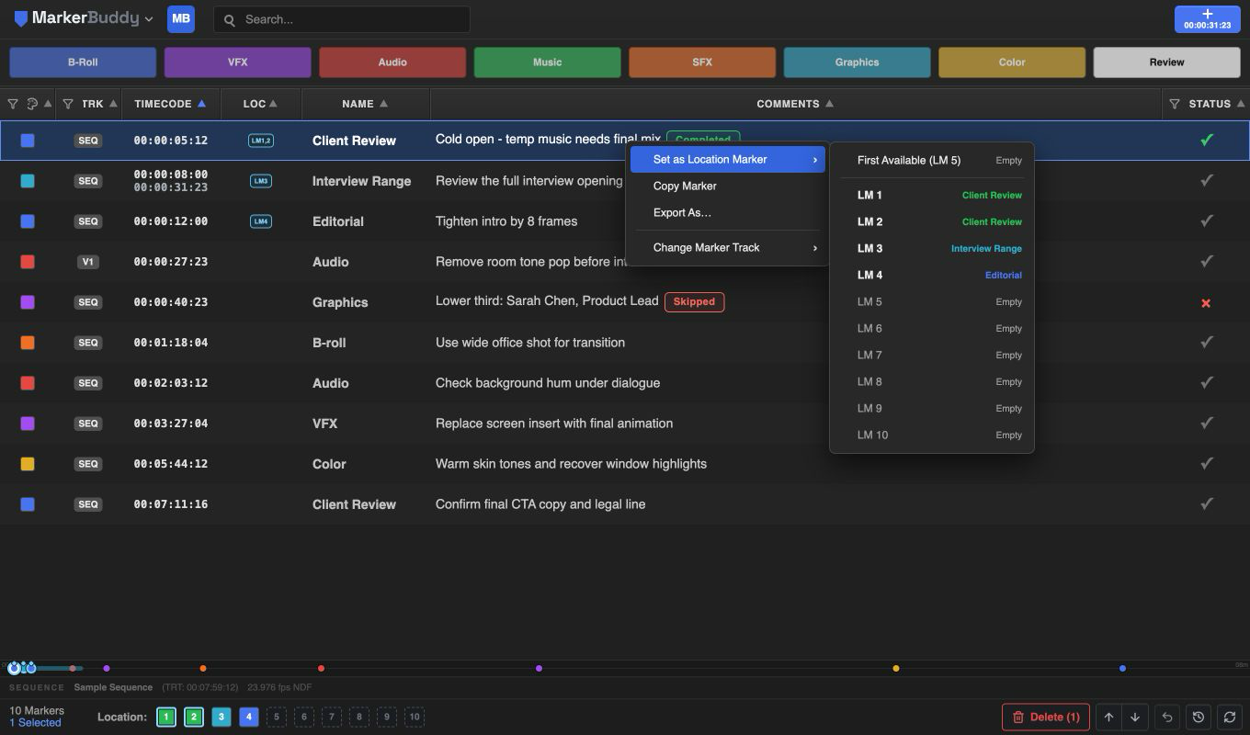Move selected marker down with arrow button
The width and height of the screenshot is (1250, 735).
pos(1135,718)
